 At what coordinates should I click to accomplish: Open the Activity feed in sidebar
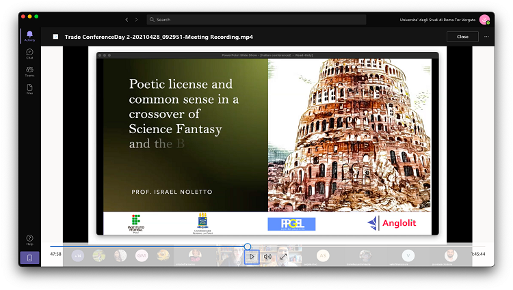pyautogui.click(x=29, y=35)
